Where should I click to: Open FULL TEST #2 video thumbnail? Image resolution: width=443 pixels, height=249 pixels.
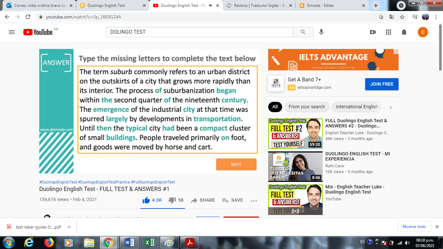pyautogui.click(x=295, y=134)
